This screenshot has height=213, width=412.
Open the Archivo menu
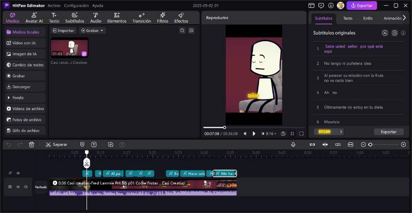[x=54, y=6]
